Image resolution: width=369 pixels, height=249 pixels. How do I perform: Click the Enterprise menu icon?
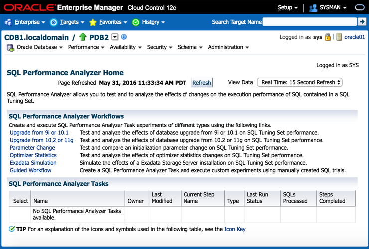(x=8, y=22)
